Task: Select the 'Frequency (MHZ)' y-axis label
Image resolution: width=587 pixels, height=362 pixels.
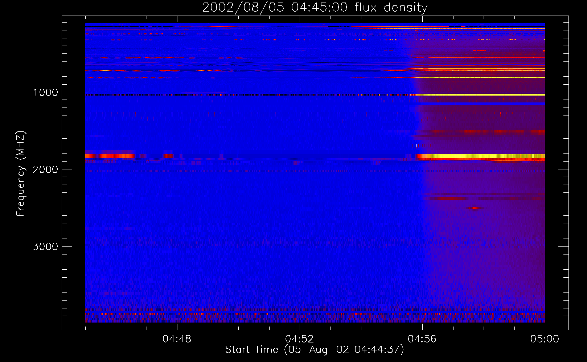Action: 21,174
